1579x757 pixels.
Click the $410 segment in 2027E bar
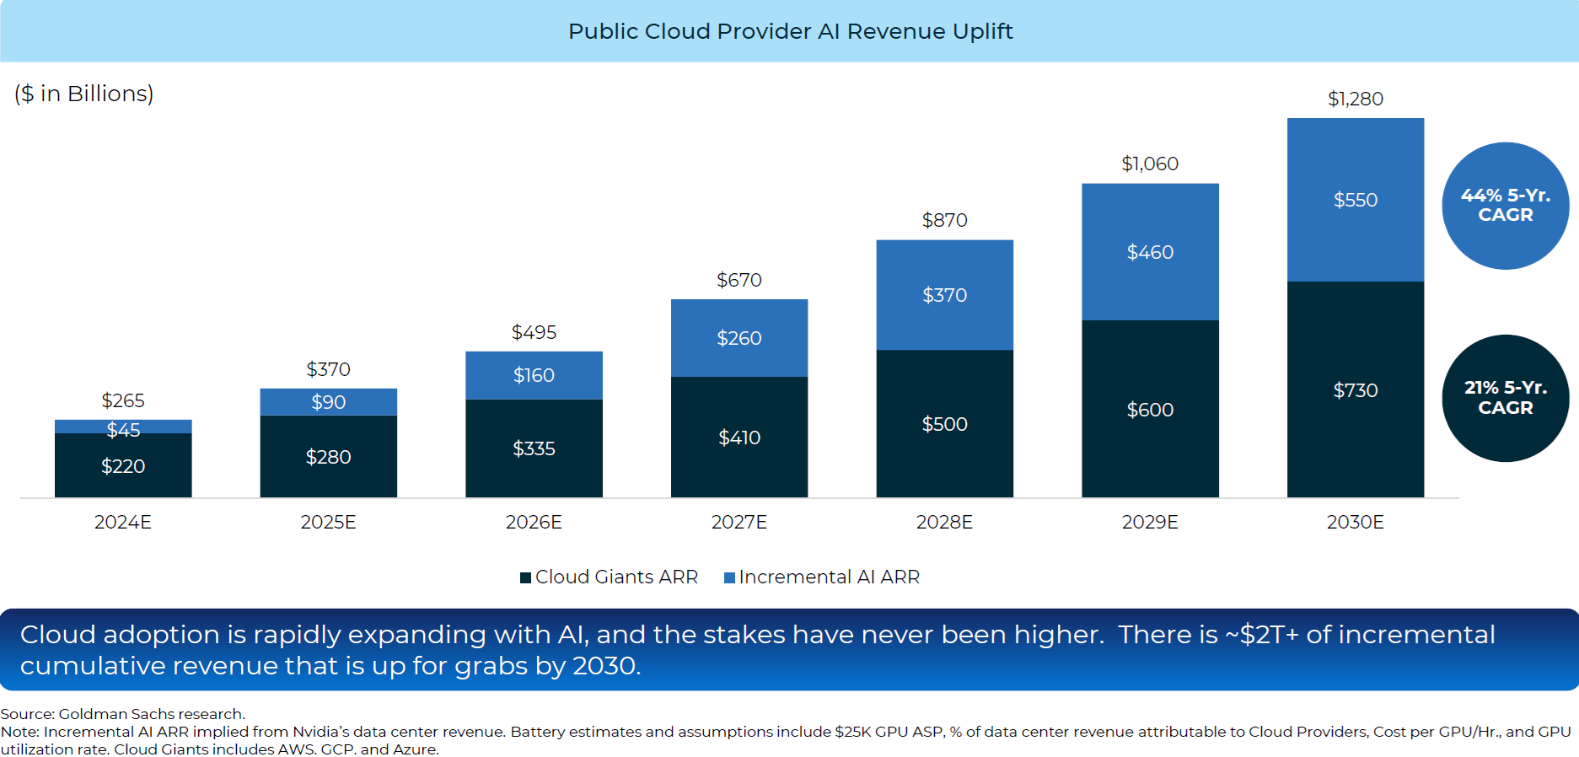[x=738, y=437]
